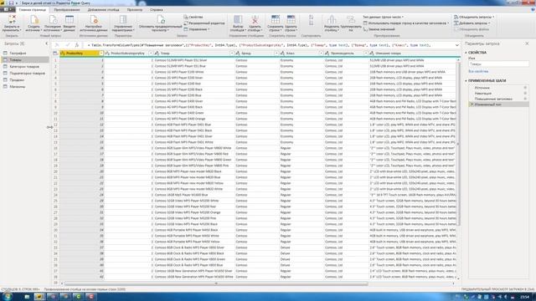Open Data Type (Тип данных) dropdown
Viewport: 536px width, 301px height.
coord(384,17)
